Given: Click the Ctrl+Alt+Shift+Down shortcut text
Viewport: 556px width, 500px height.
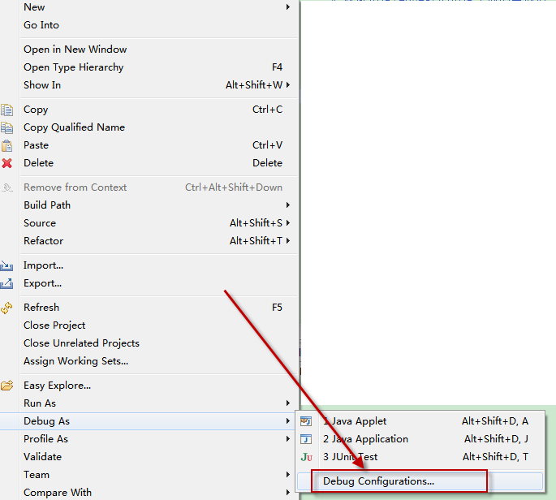Looking at the screenshot, I should click(234, 187).
